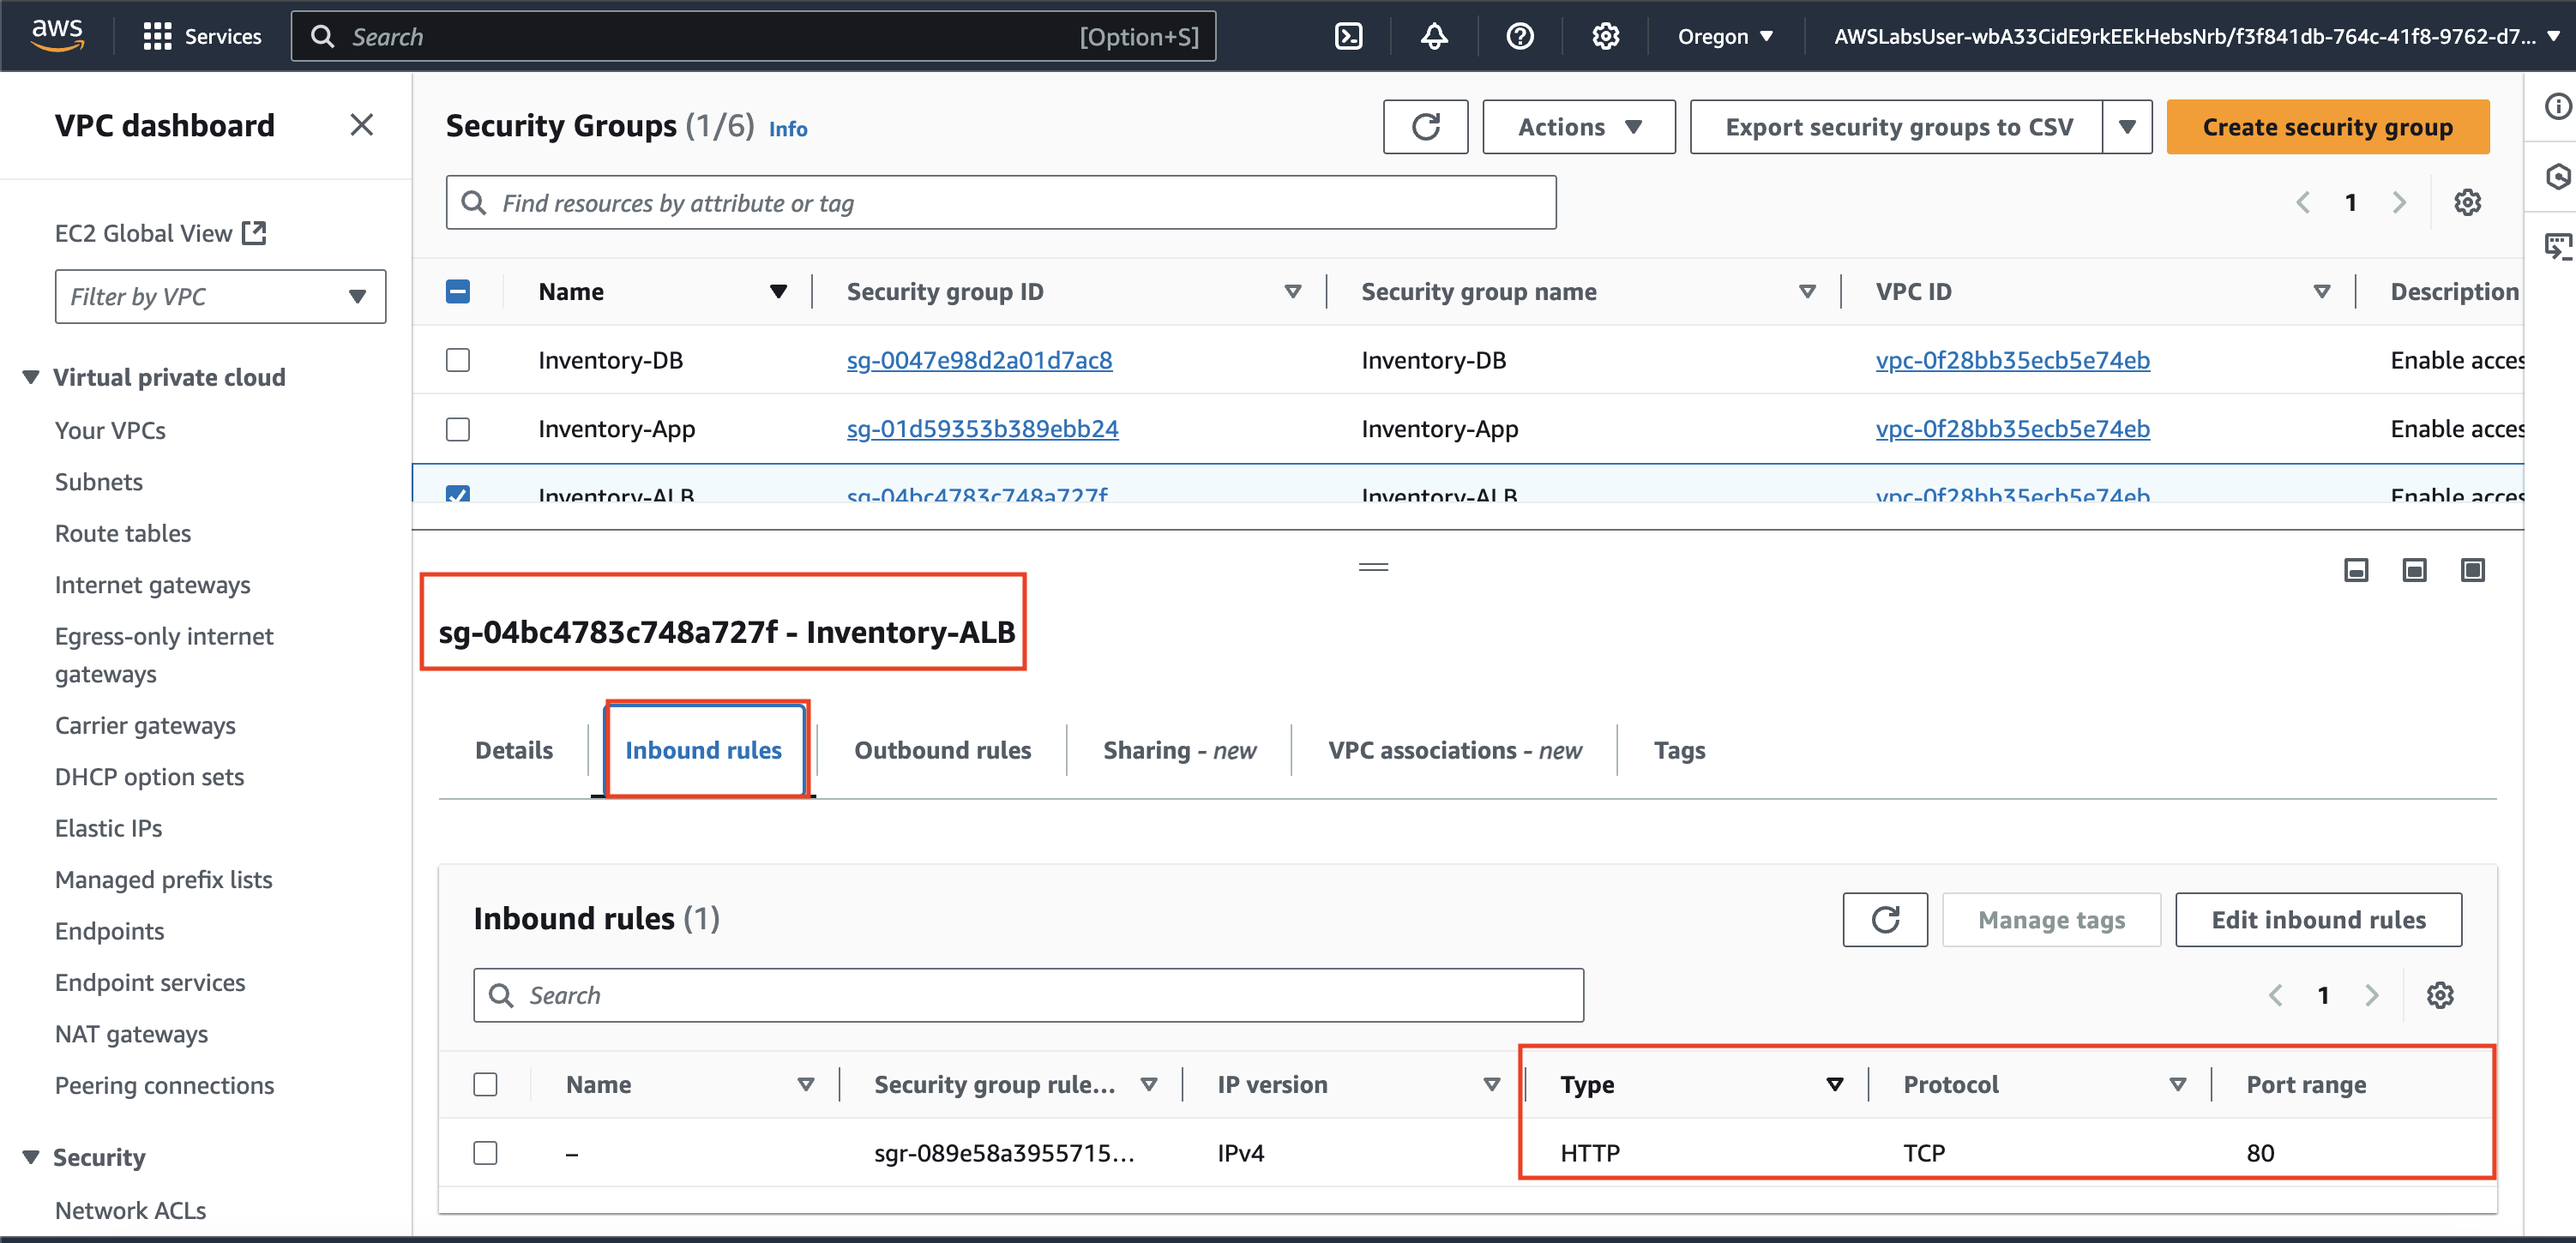Switch to the Outbound rules tab
Viewport: 2576px width, 1243px height.
click(942, 750)
